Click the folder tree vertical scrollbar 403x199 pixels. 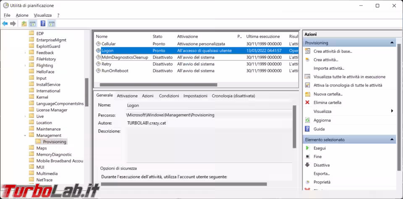tap(86, 92)
